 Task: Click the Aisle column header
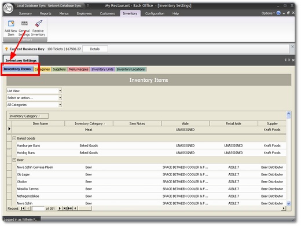click(185, 123)
